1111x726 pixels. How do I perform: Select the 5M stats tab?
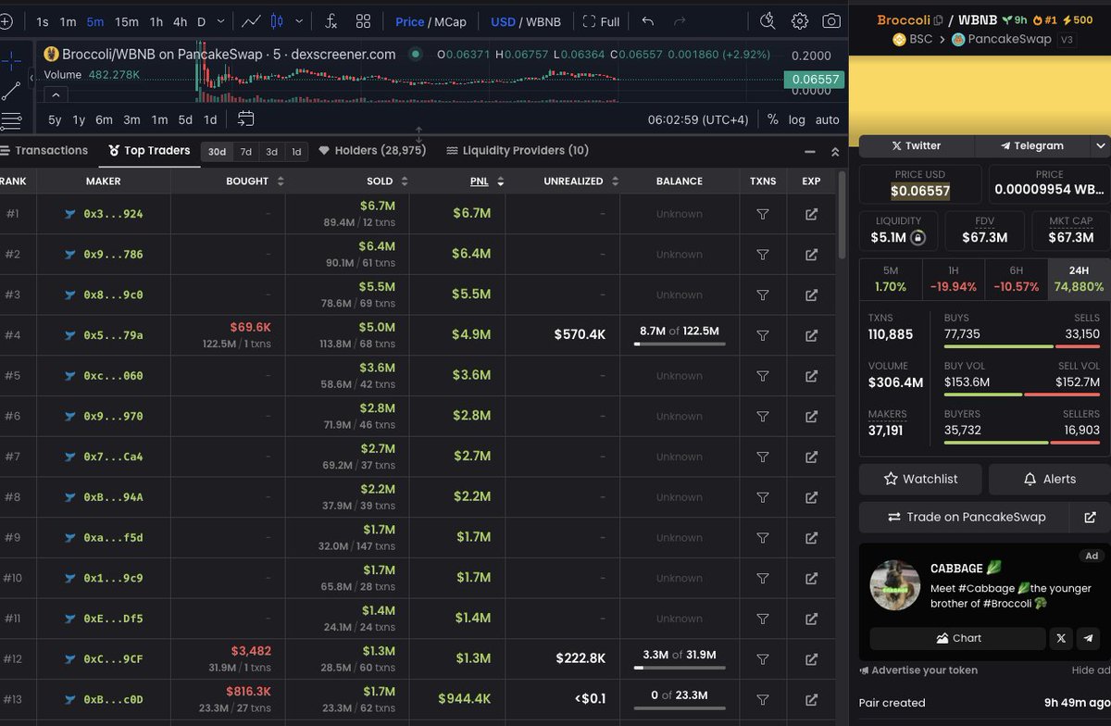(x=891, y=279)
